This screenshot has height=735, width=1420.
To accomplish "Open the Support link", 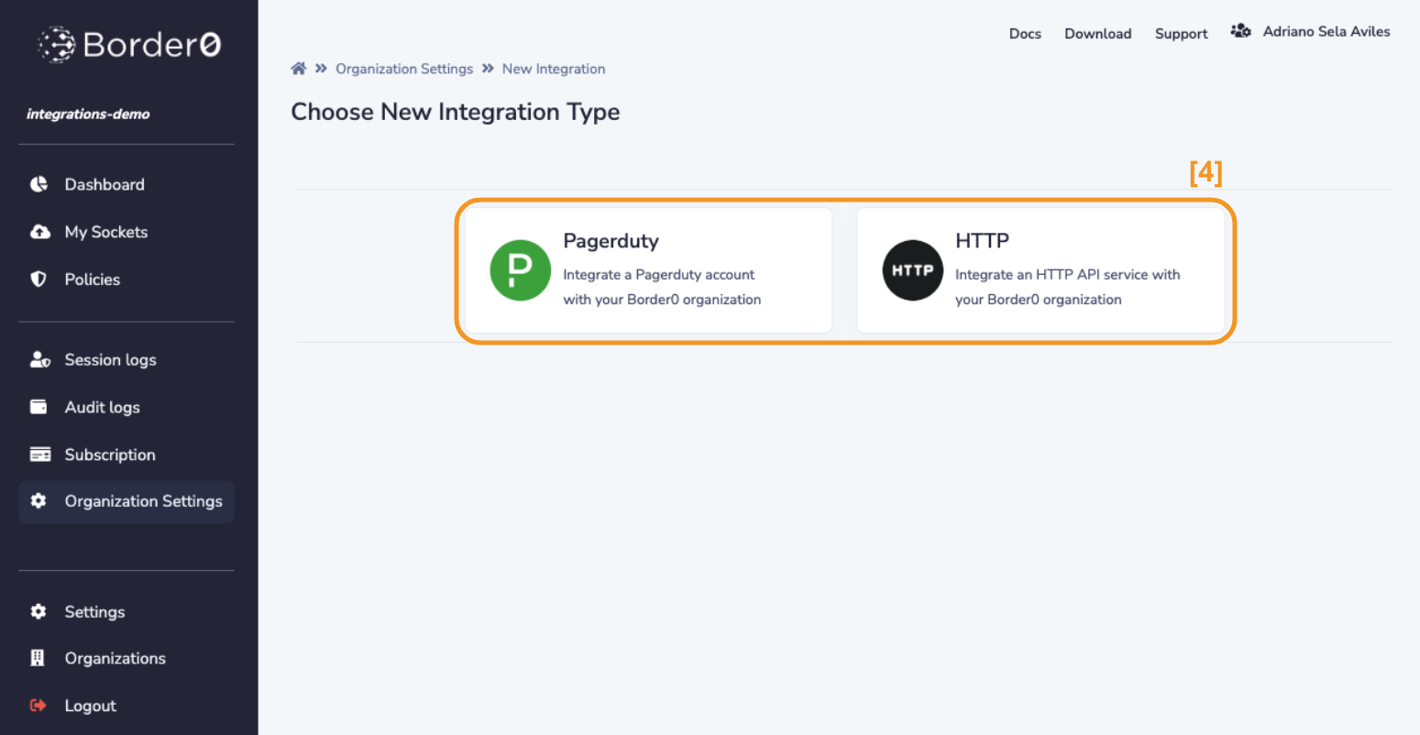I will [x=1181, y=34].
